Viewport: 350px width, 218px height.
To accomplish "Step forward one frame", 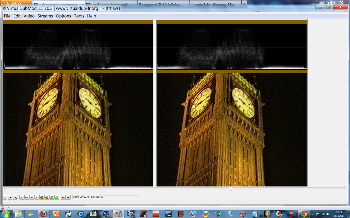I will click(x=32, y=197).
